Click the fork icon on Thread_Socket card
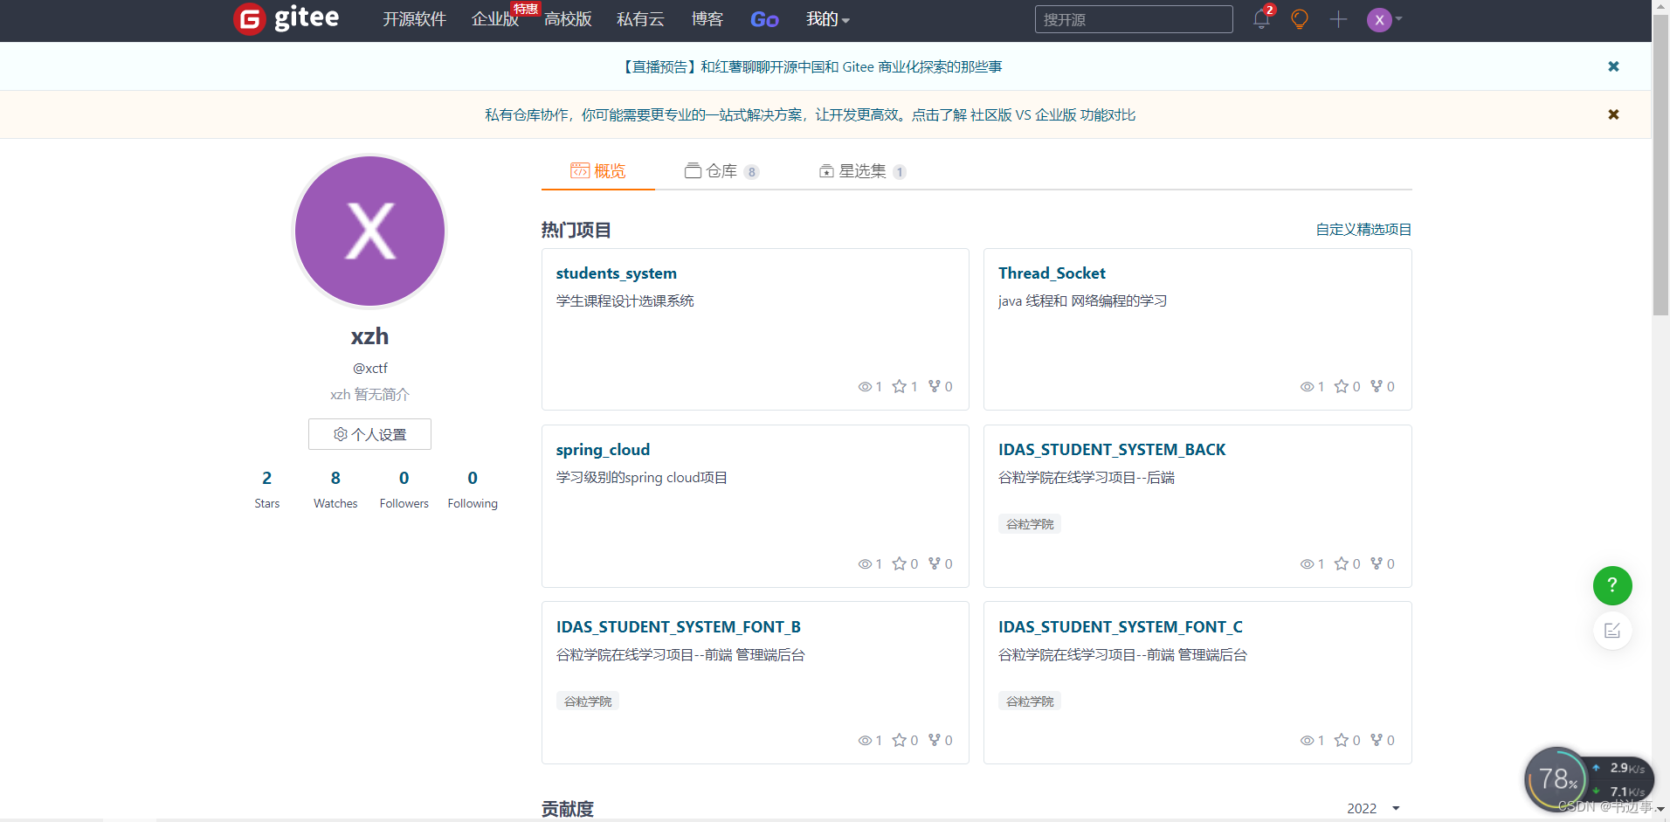The height and width of the screenshot is (822, 1670). (x=1378, y=386)
